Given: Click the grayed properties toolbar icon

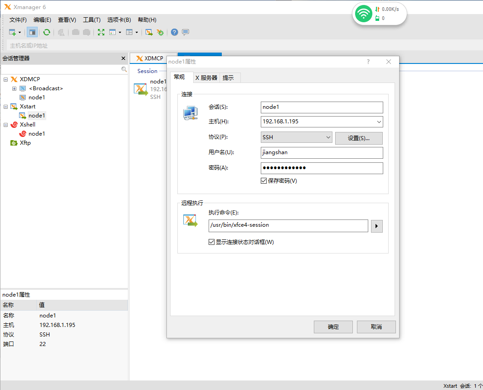Looking at the screenshot, I should pos(61,32).
